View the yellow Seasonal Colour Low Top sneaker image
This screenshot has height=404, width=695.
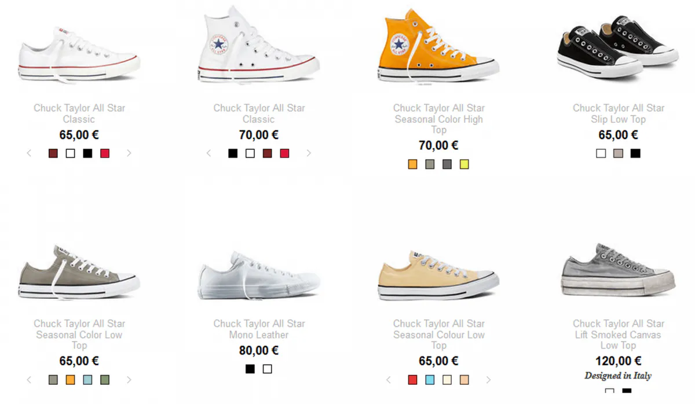438,276
